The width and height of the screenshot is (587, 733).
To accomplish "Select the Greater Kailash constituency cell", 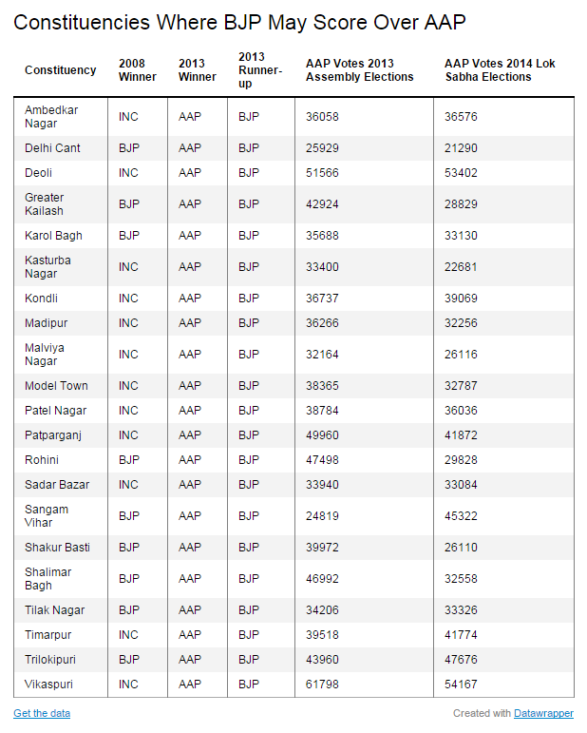I will click(x=45, y=203).
